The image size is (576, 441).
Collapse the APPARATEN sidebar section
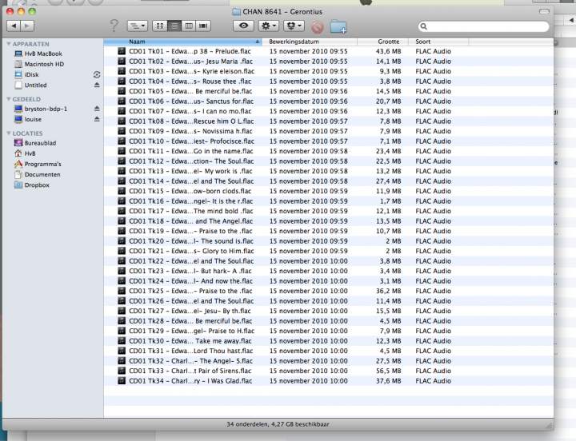point(9,44)
